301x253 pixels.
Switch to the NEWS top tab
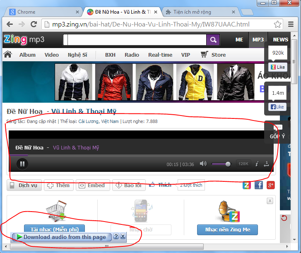pos(280,40)
